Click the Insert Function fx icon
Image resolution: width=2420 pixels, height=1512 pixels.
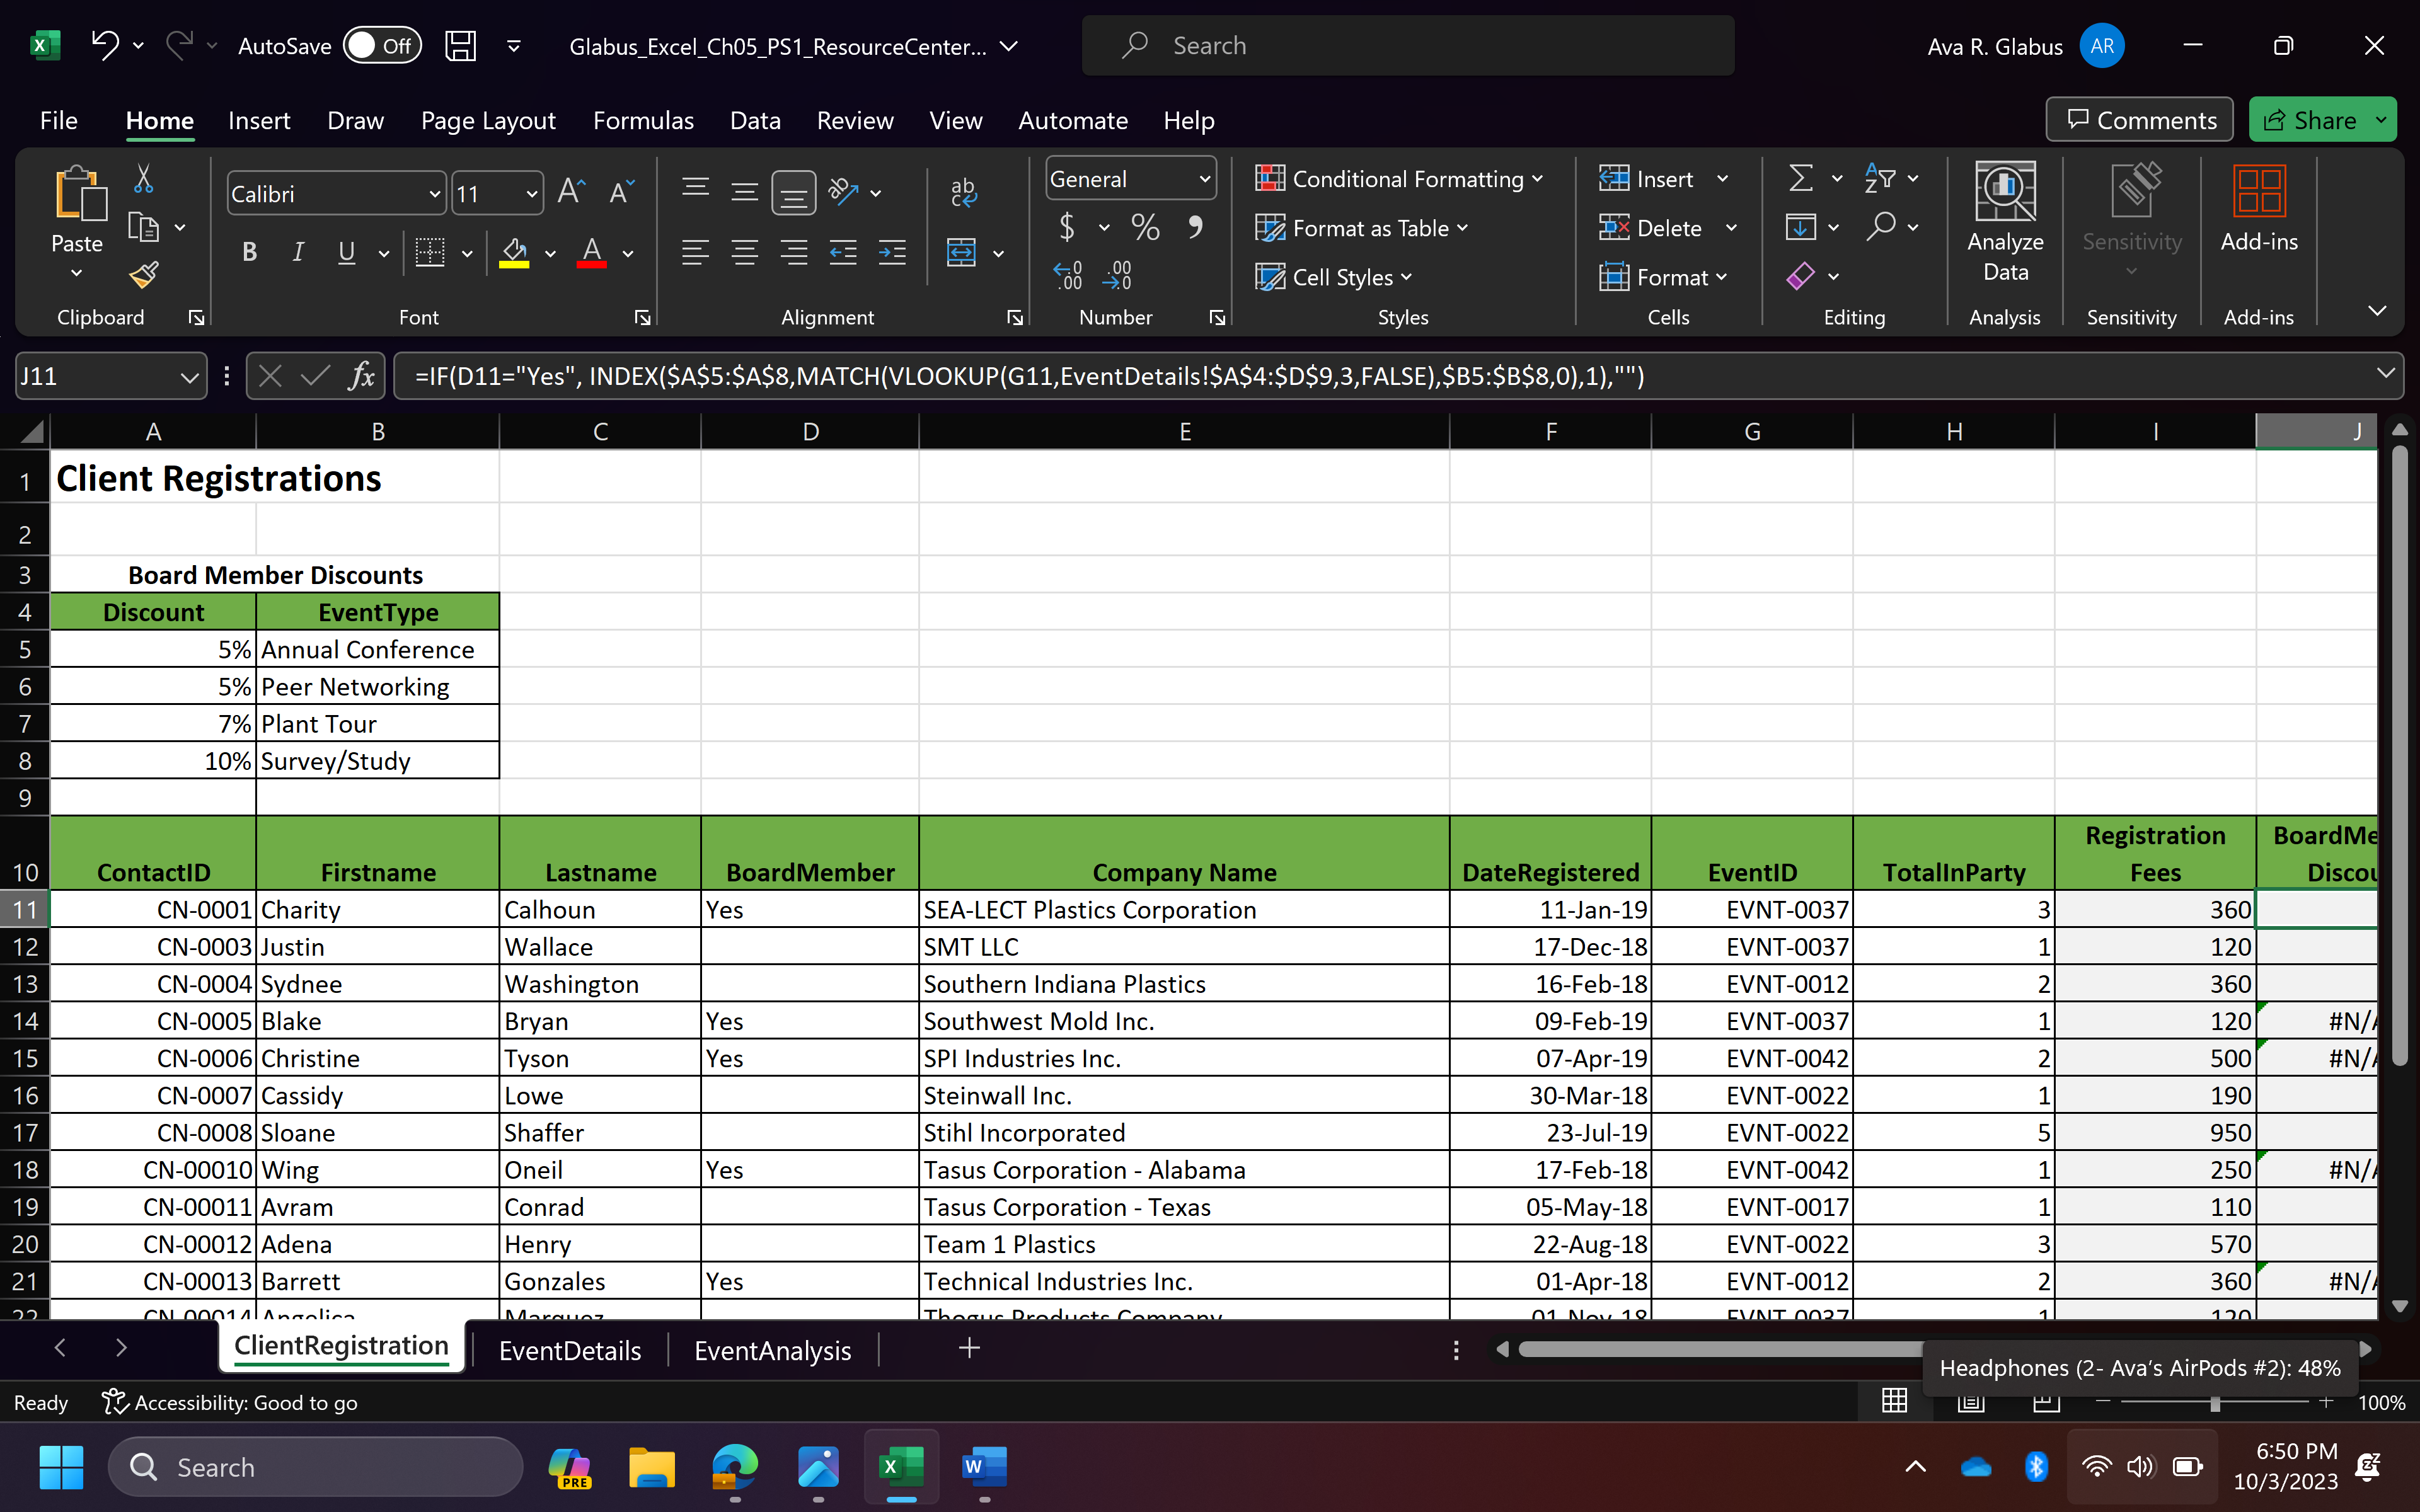coord(362,376)
